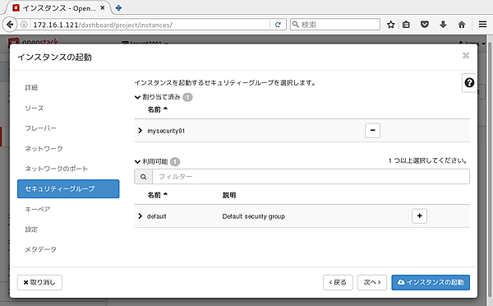The height and width of the screenshot is (306, 493).
Task: Click the site info icon in address bar
Action: 24,25
